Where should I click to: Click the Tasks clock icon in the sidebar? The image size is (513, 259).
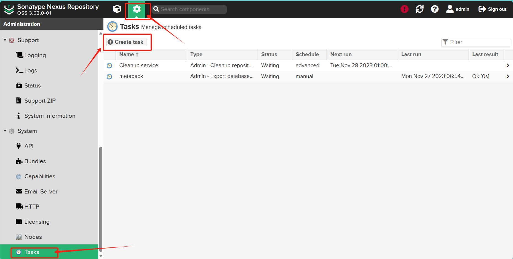coord(18,252)
